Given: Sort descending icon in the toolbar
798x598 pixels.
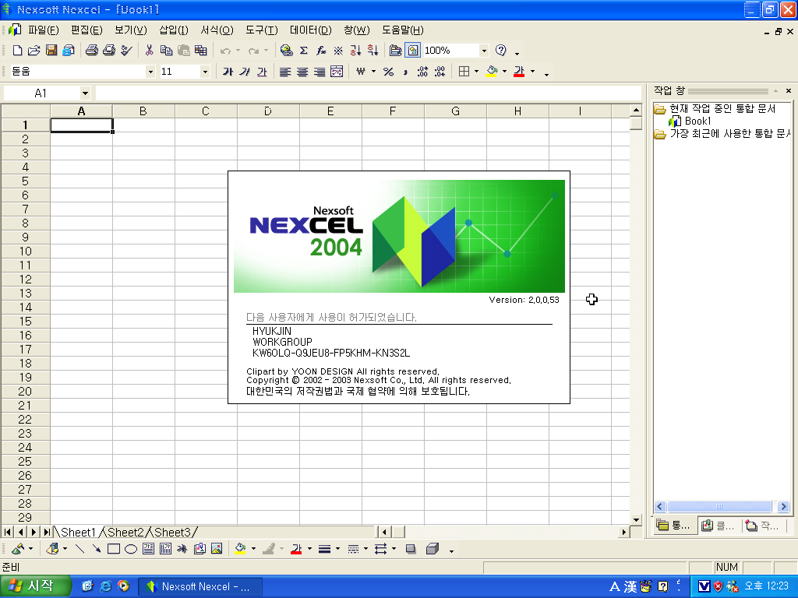Looking at the screenshot, I should 373,51.
